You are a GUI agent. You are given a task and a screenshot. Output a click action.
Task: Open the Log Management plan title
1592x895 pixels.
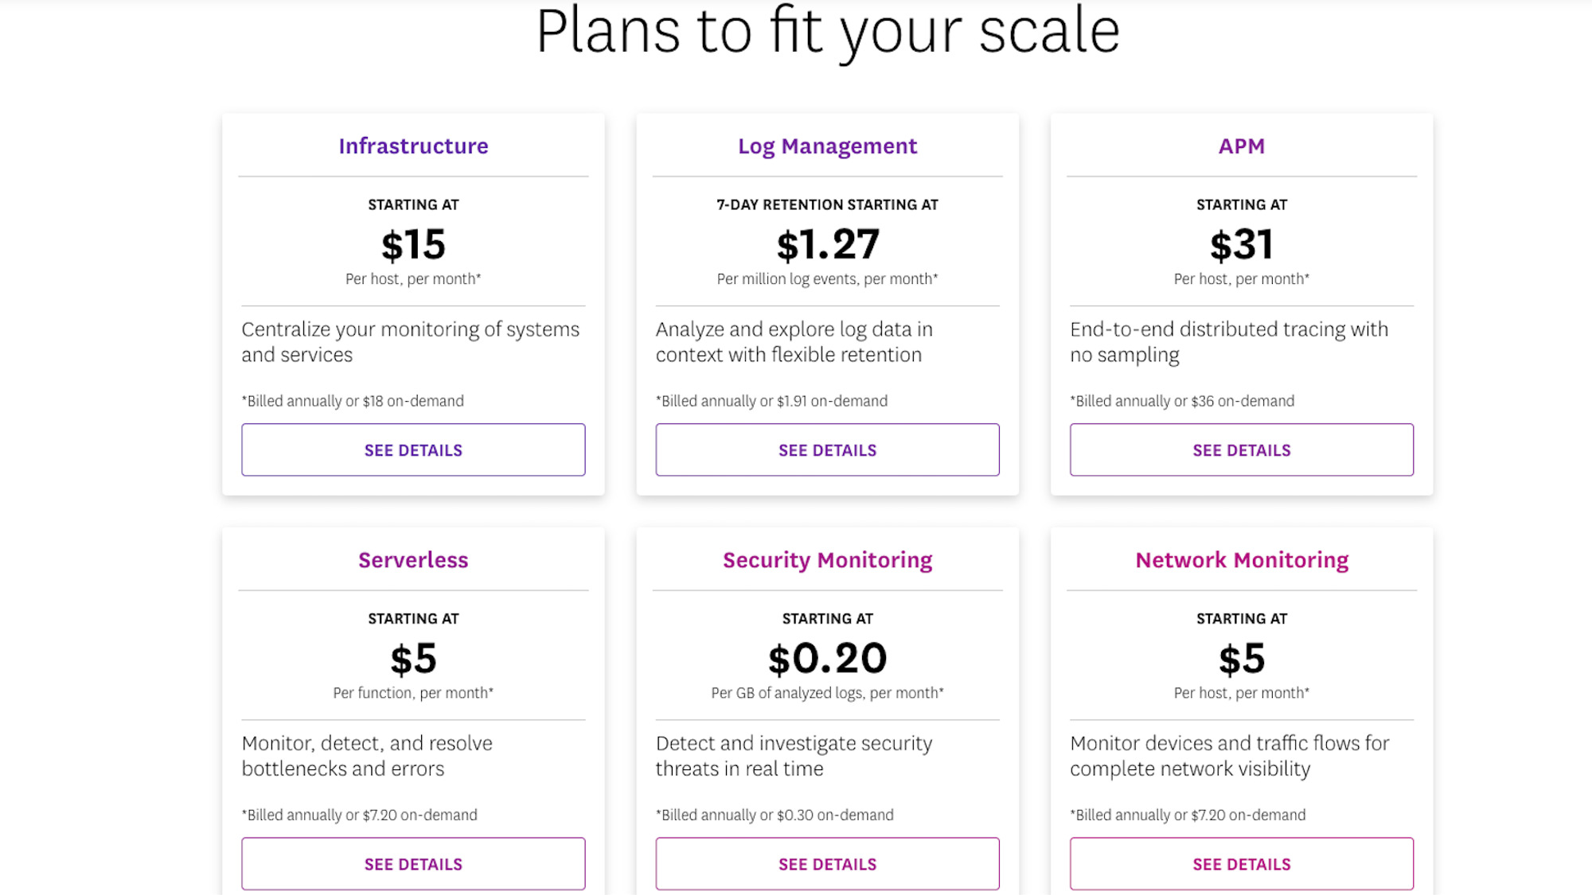coord(826,146)
